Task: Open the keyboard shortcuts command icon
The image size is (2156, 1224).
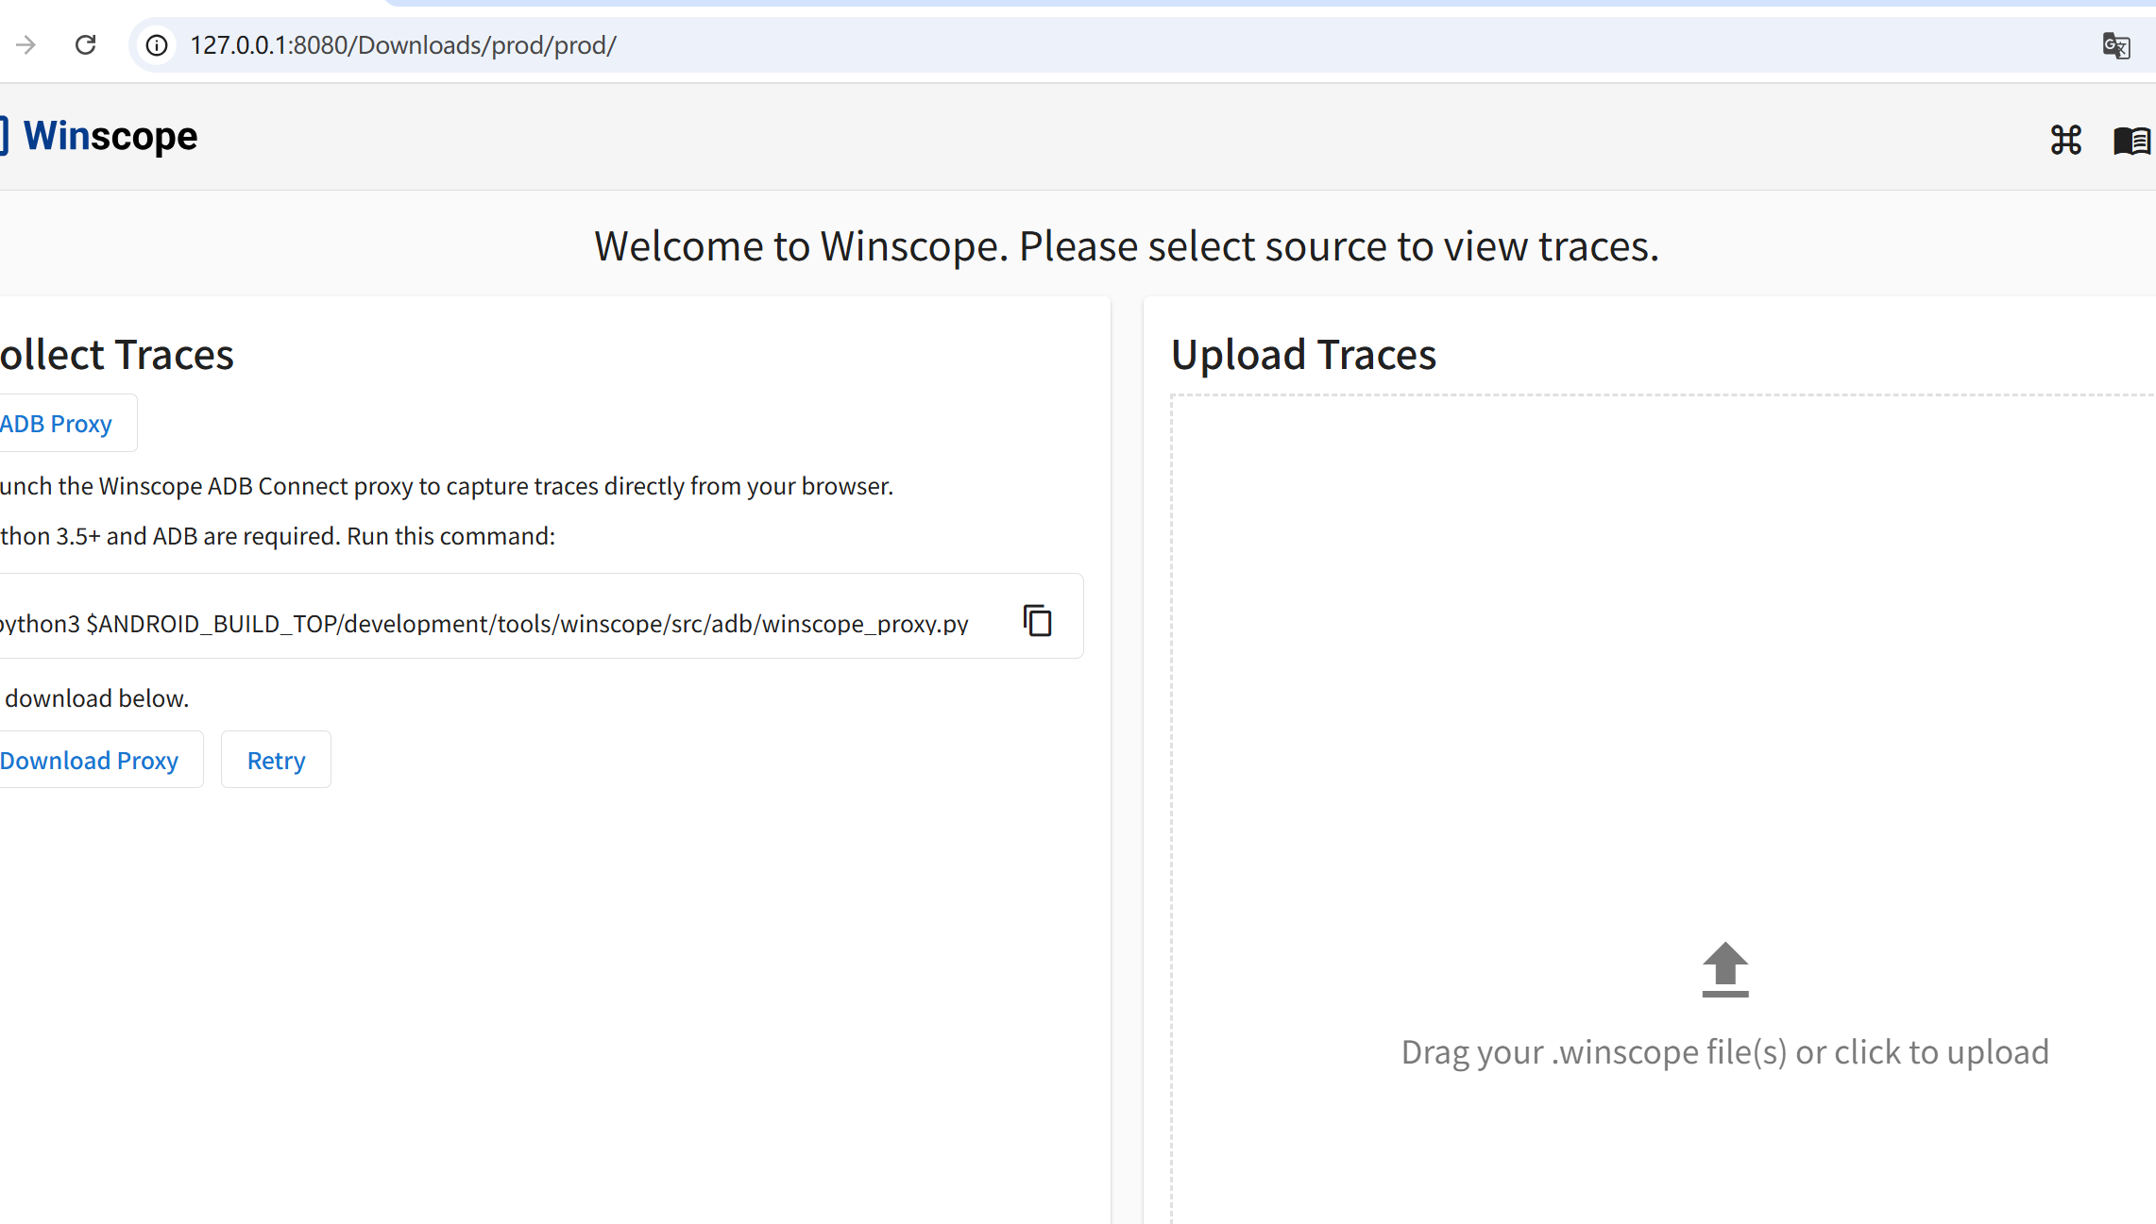Action: pyautogui.click(x=2065, y=140)
